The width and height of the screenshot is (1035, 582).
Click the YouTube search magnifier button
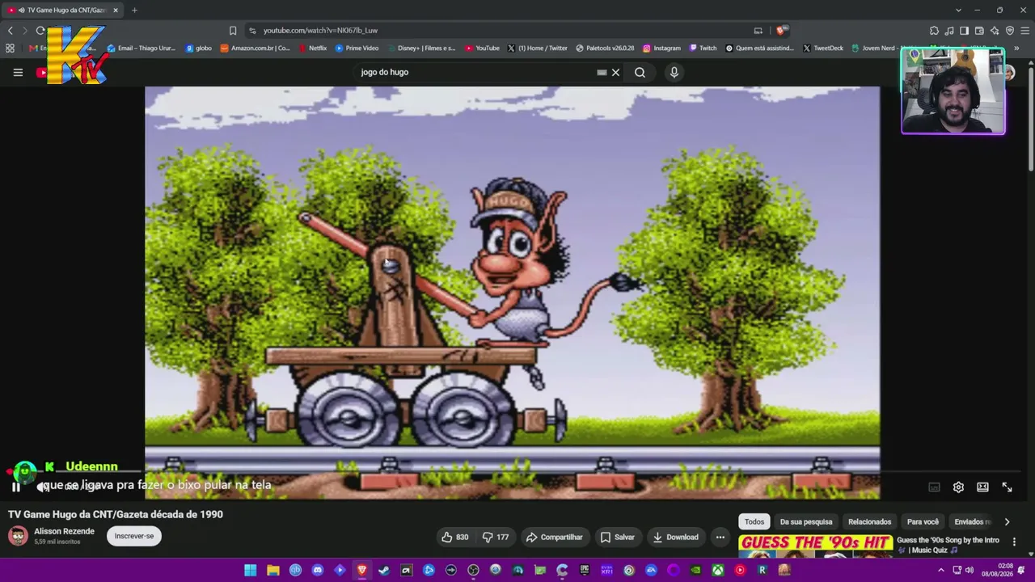click(x=640, y=72)
